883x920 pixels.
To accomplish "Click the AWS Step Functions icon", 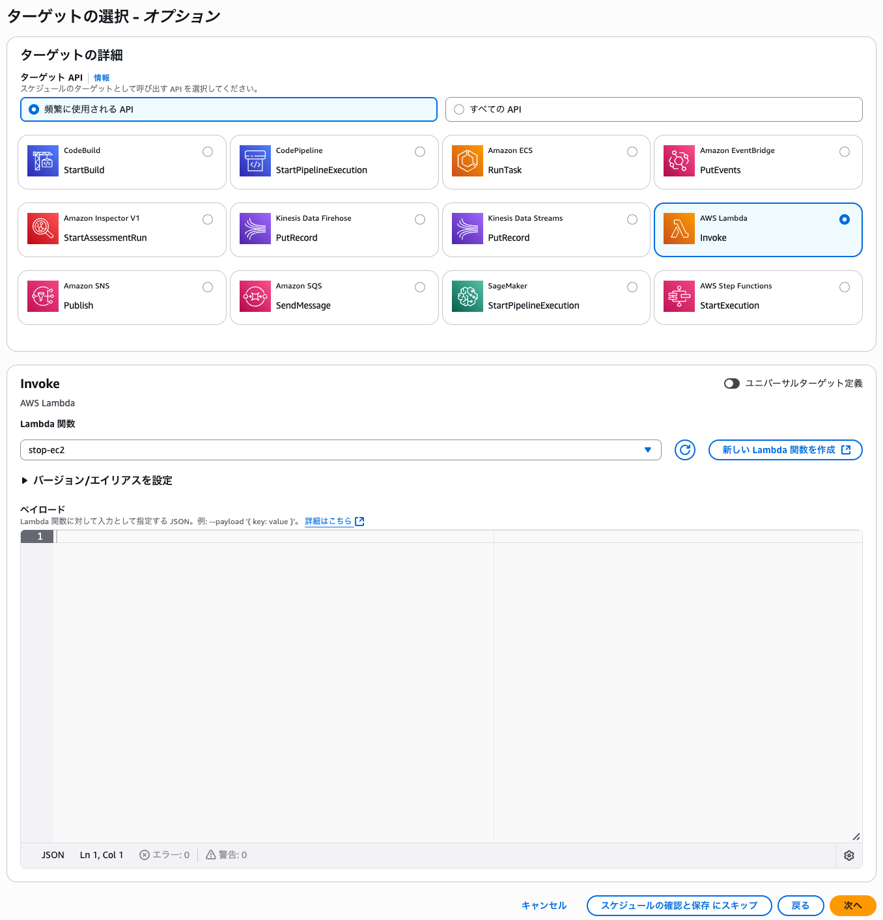I will point(679,297).
